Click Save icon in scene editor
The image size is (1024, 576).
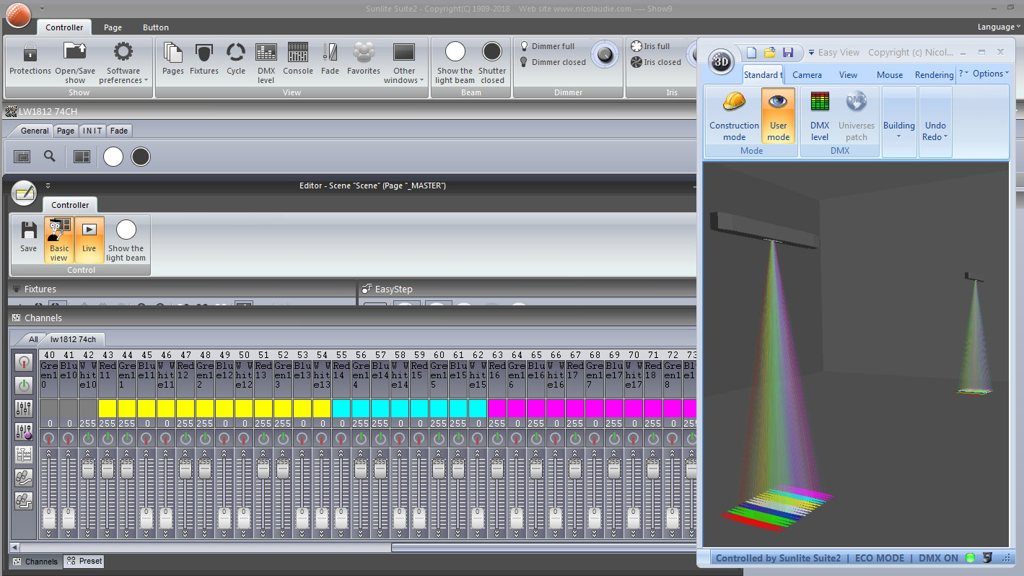click(28, 237)
